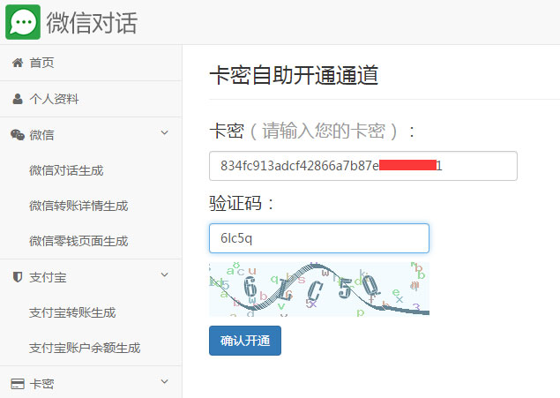560x398 pixels.
Task: Select 支付宝账户余额生成 in the sidebar
Action: pyautogui.click(x=85, y=348)
